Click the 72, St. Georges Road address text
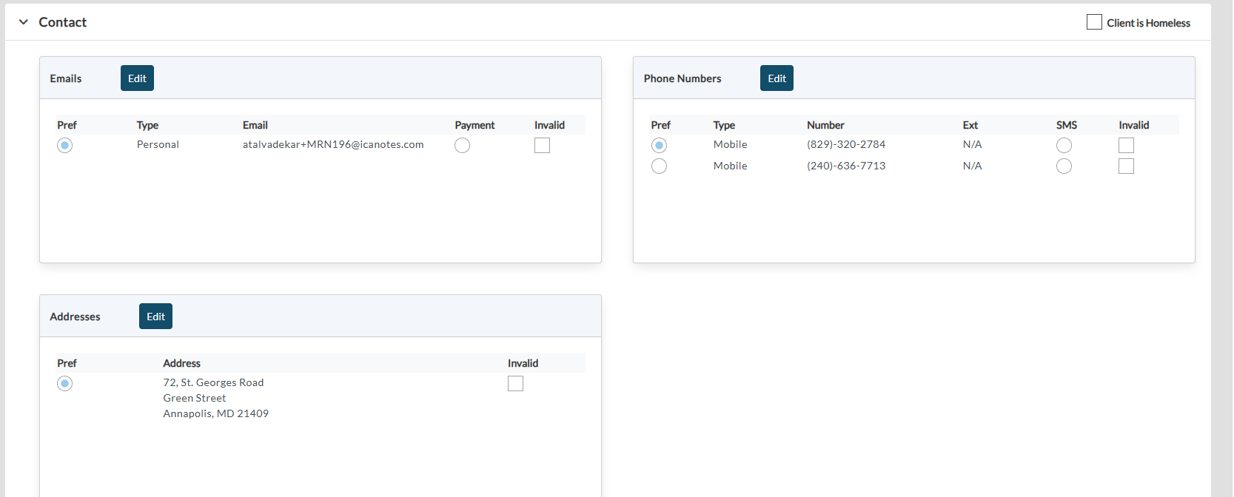Viewport: 1234px width, 497px height. click(x=213, y=383)
